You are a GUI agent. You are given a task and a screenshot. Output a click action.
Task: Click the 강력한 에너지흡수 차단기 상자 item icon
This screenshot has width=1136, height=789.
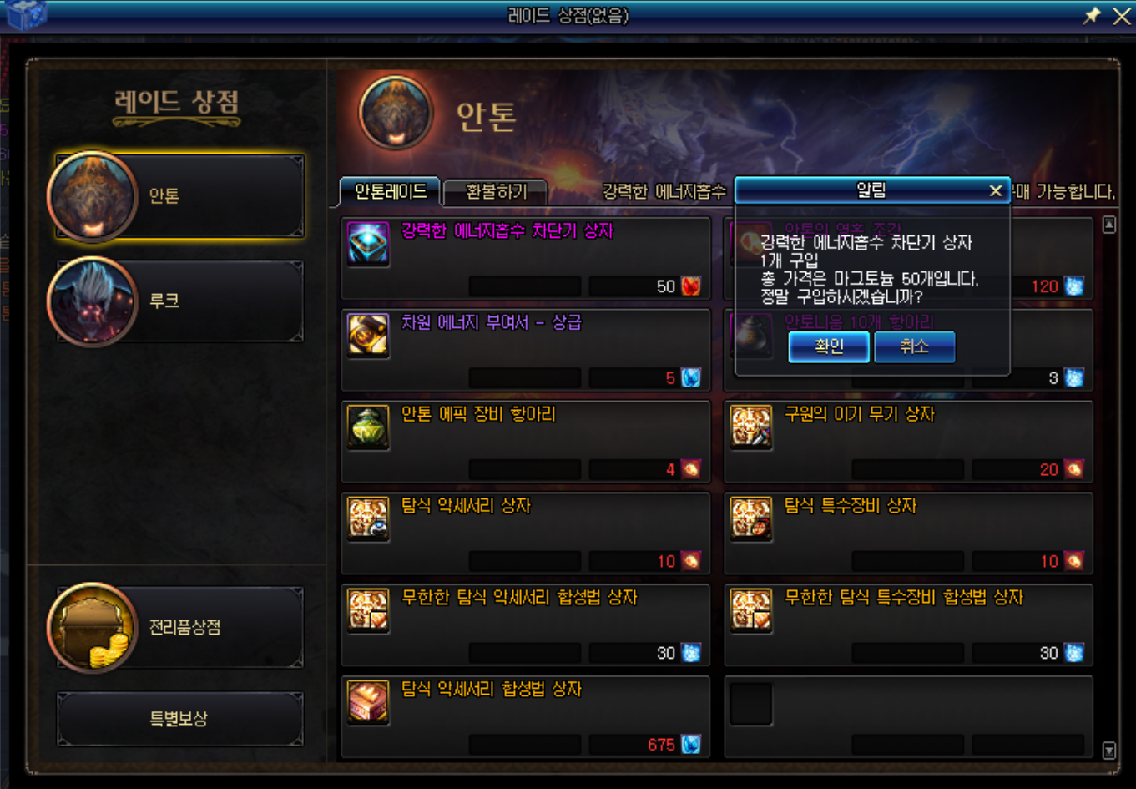point(368,244)
